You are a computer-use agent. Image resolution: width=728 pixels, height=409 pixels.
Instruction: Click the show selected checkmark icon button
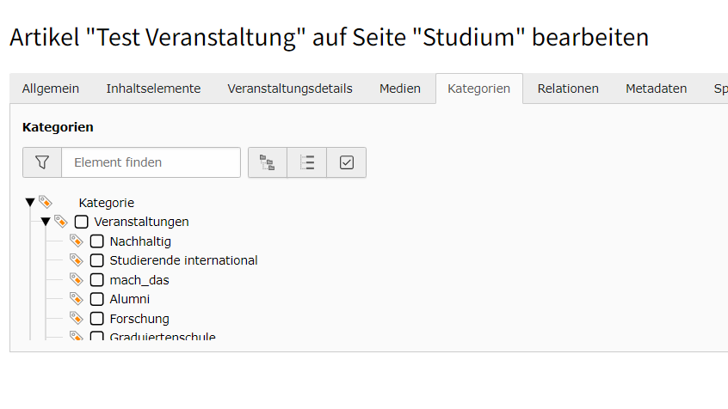point(346,162)
